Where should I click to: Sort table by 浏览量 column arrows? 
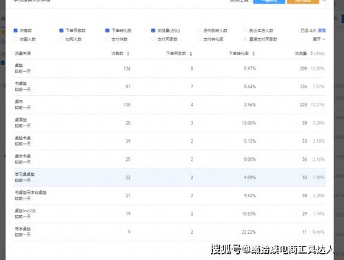pos(312,53)
